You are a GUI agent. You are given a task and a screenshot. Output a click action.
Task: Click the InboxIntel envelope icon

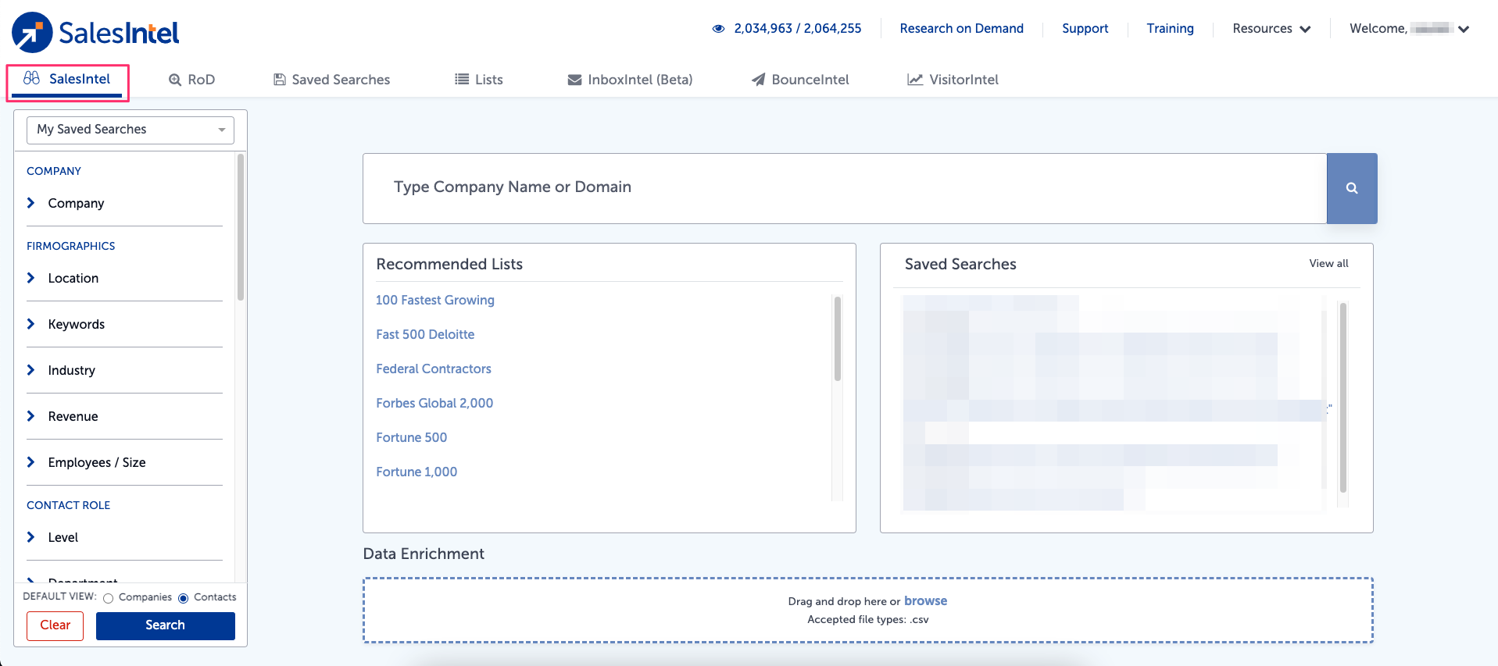574,80
